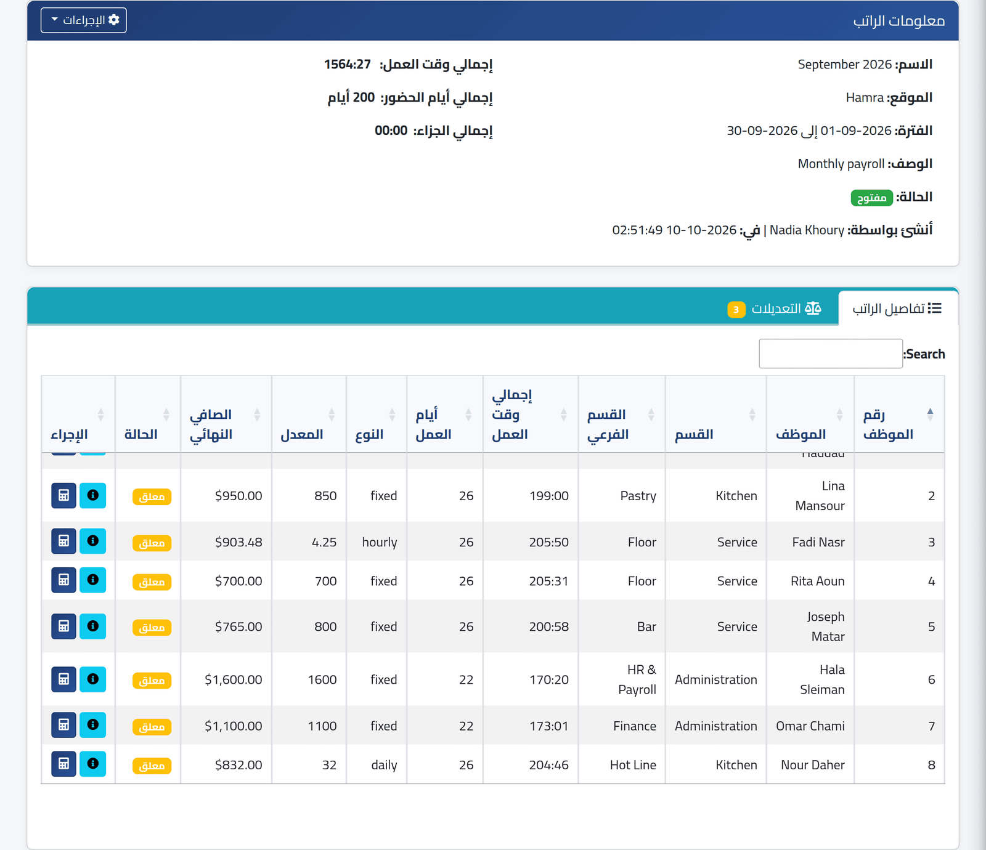Sort table by القسم الفرعي column
Viewport: 986px width, 850px height.
click(622, 415)
